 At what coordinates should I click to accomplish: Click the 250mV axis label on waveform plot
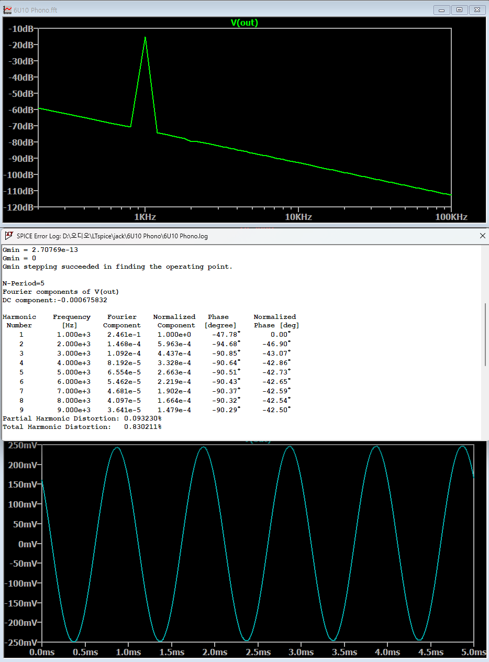point(21,445)
